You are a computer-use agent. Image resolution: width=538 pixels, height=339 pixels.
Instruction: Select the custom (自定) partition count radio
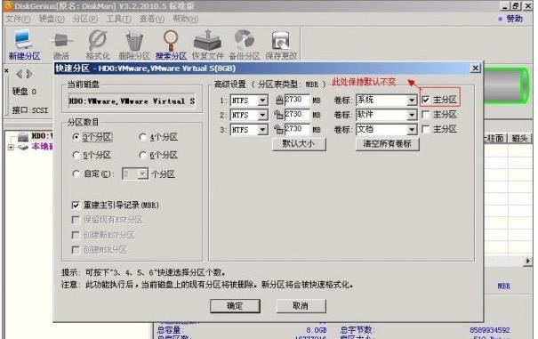click(76, 174)
